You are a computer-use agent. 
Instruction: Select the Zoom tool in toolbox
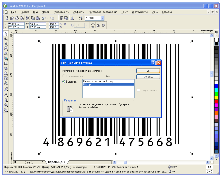[x=6, y=48]
